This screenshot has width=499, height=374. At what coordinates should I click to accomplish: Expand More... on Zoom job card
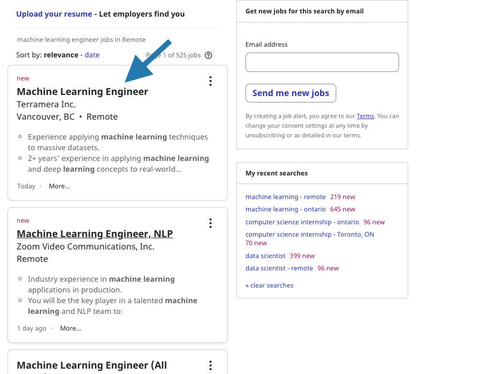(x=71, y=328)
